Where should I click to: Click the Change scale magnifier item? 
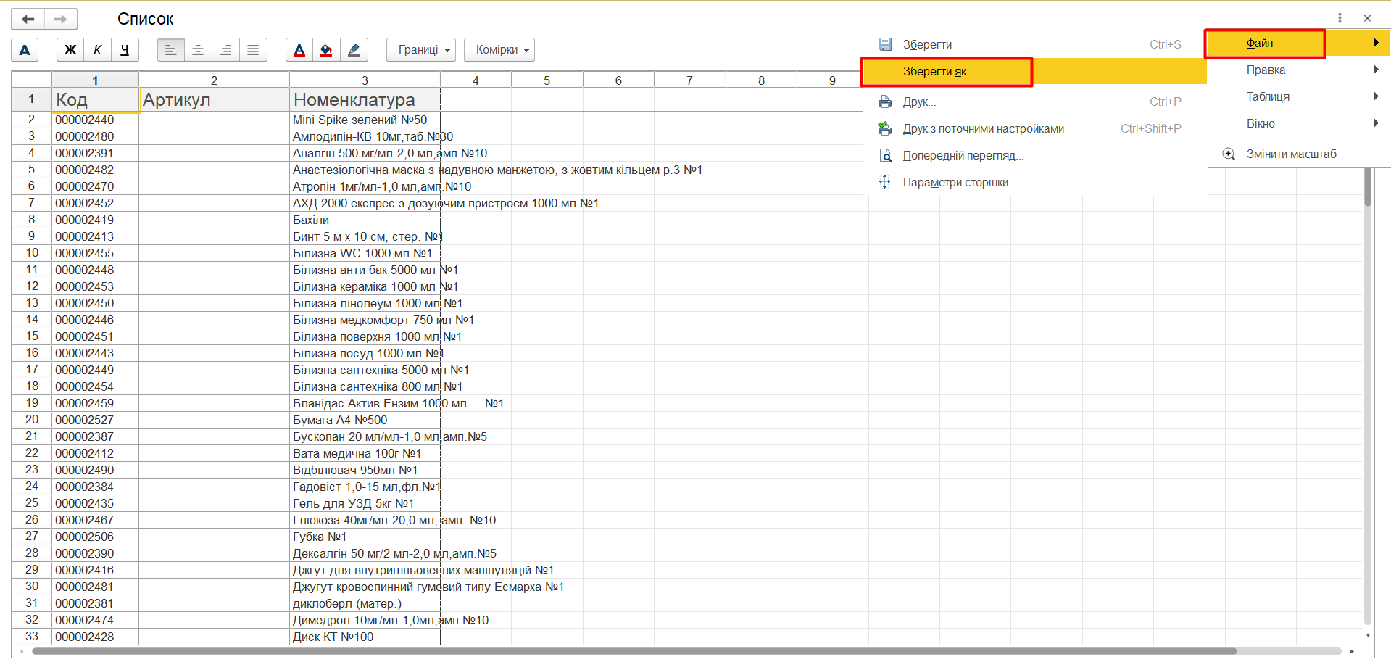(x=1290, y=154)
